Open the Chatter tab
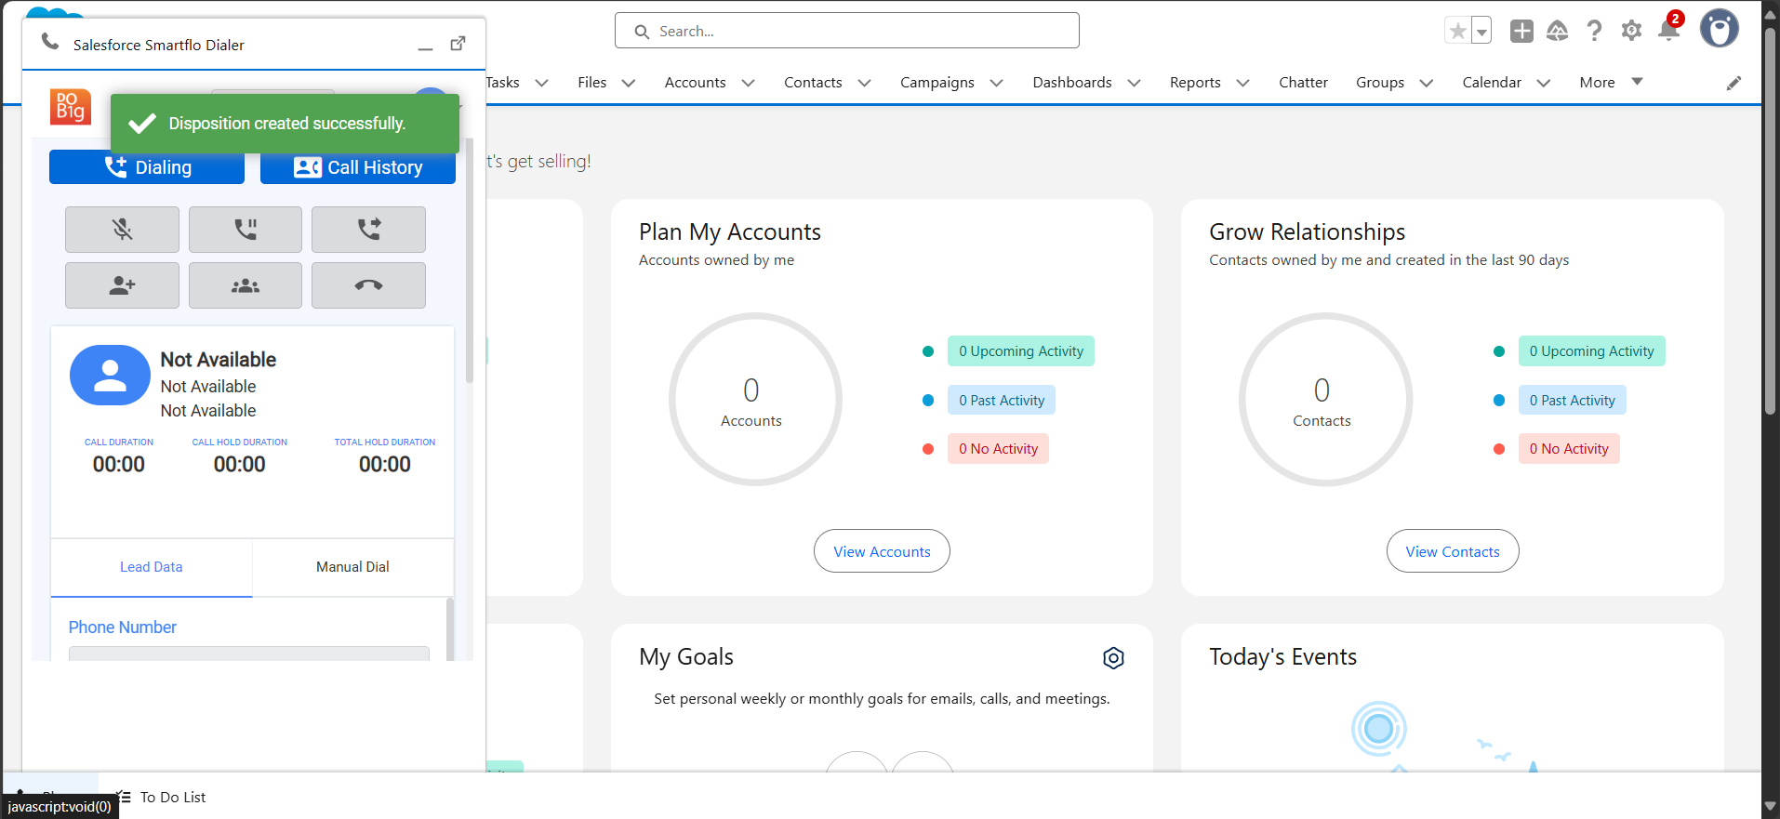Screen dimensions: 1780x819 point(1303,82)
